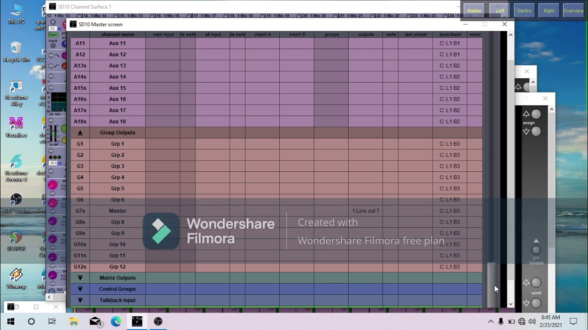The image size is (588, 330).
Task: Click the scroll down arrow button
Action: [x=526, y=303]
